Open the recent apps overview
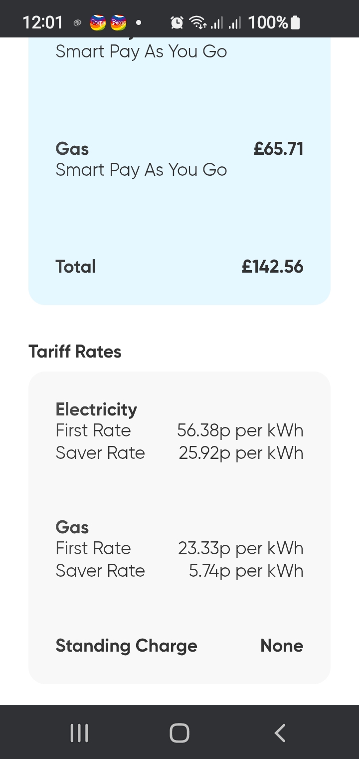359x759 pixels. (x=79, y=733)
